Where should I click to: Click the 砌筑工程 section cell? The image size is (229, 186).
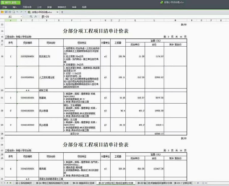(51, 90)
